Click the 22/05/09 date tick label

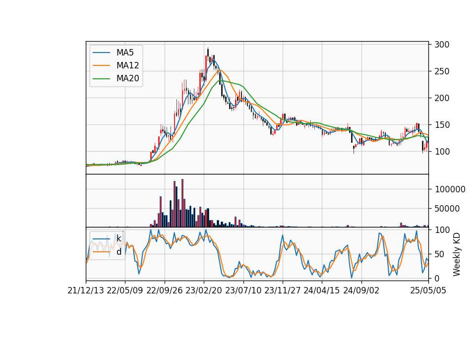tap(125, 290)
